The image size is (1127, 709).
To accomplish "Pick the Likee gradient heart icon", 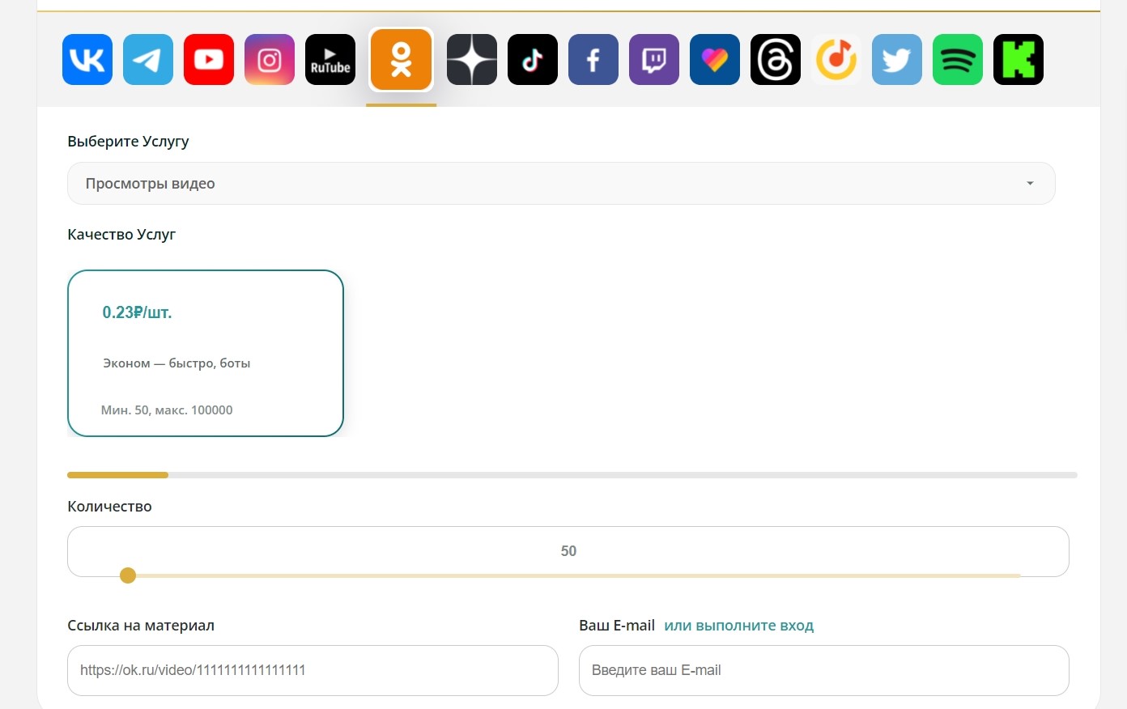I will click(x=715, y=59).
